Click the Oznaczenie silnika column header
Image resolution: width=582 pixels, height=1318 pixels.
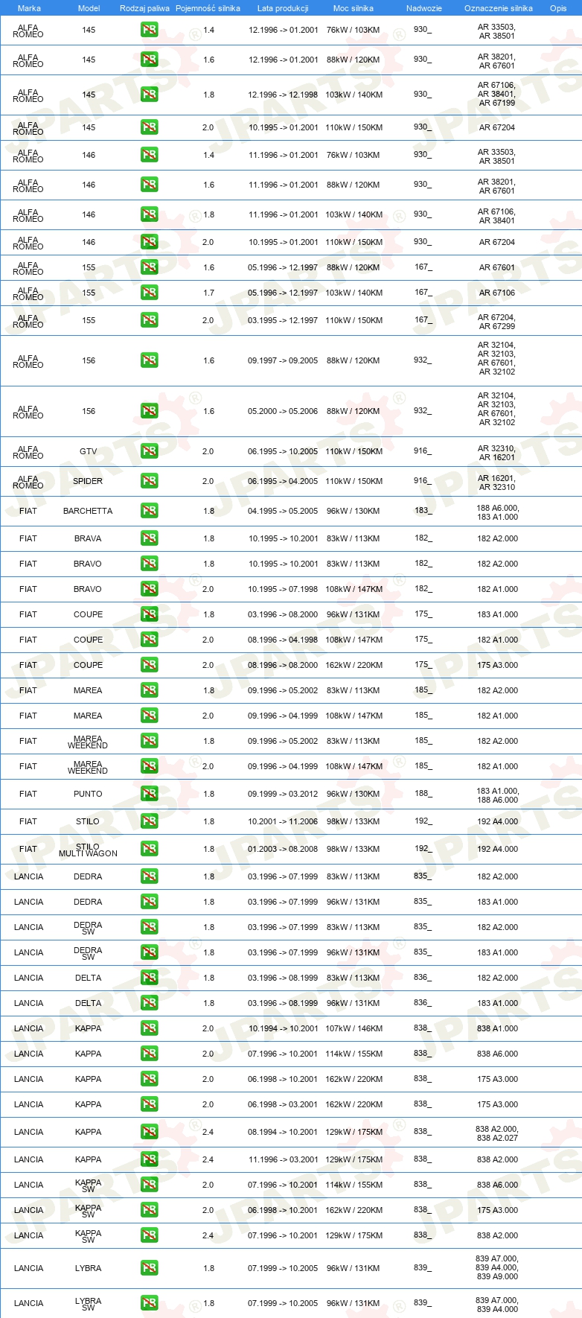(499, 8)
